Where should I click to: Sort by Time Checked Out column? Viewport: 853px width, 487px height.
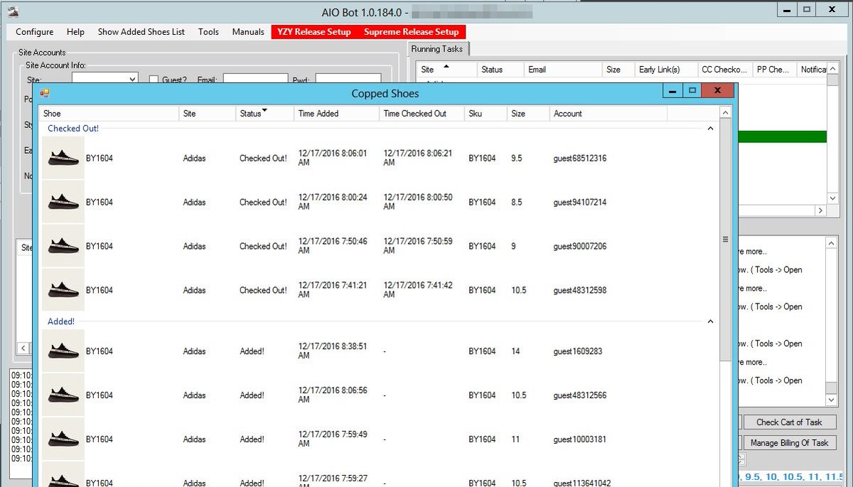coord(422,114)
